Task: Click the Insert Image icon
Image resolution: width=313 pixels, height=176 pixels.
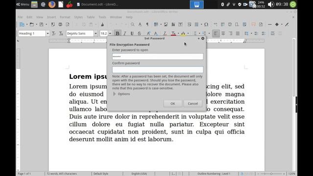Action: click(x=166, y=24)
